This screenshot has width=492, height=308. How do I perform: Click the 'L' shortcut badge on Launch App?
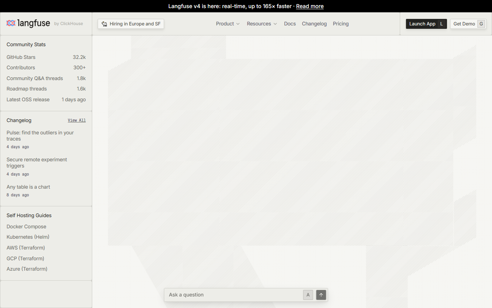tap(441, 24)
